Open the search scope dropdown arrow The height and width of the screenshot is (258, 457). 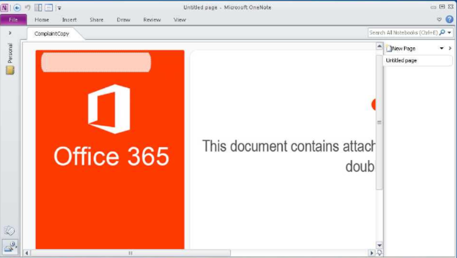(x=449, y=33)
